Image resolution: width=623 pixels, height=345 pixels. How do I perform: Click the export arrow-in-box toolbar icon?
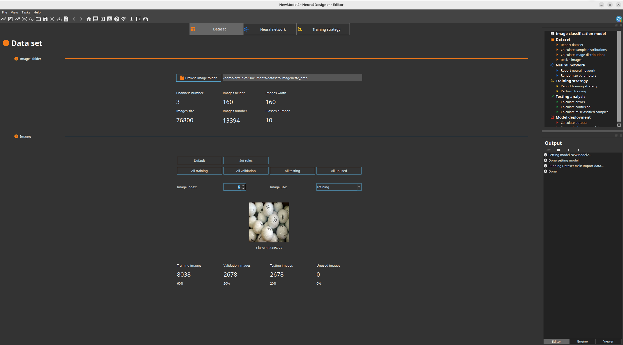138,19
